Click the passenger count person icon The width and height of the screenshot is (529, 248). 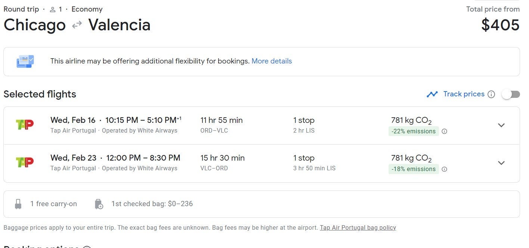(53, 9)
